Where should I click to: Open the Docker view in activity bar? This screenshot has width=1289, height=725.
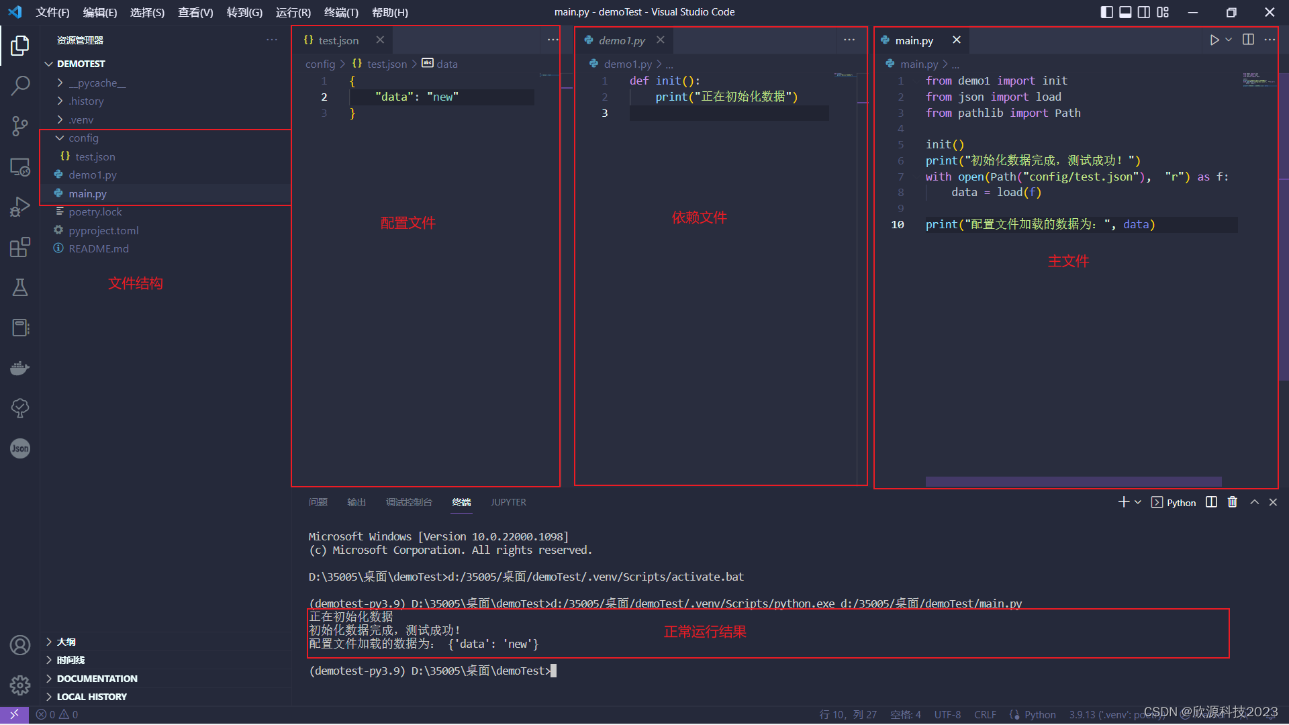[20, 368]
